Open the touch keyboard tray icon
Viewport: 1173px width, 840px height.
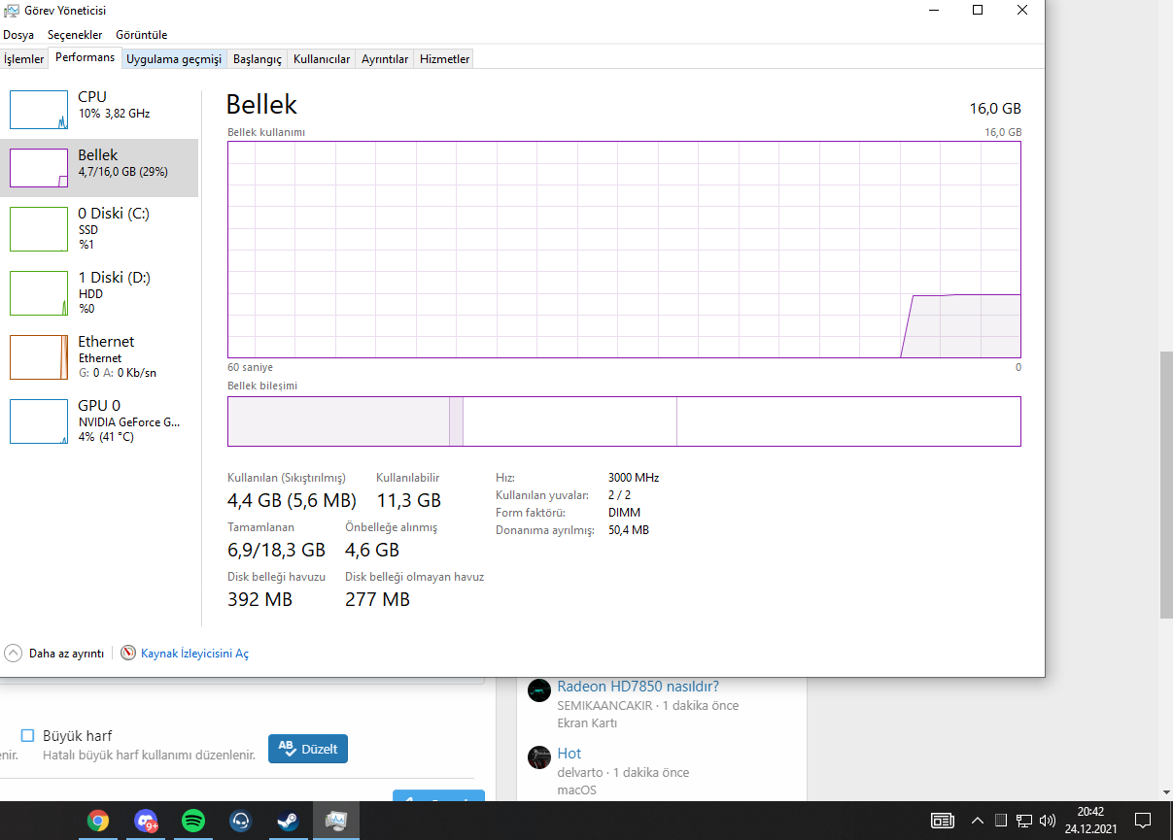click(942, 821)
